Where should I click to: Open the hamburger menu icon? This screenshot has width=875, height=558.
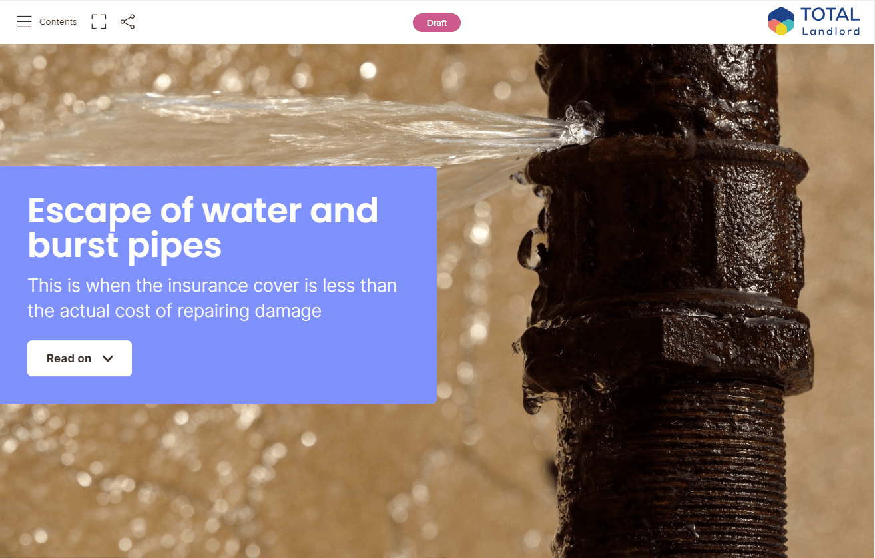tap(24, 22)
